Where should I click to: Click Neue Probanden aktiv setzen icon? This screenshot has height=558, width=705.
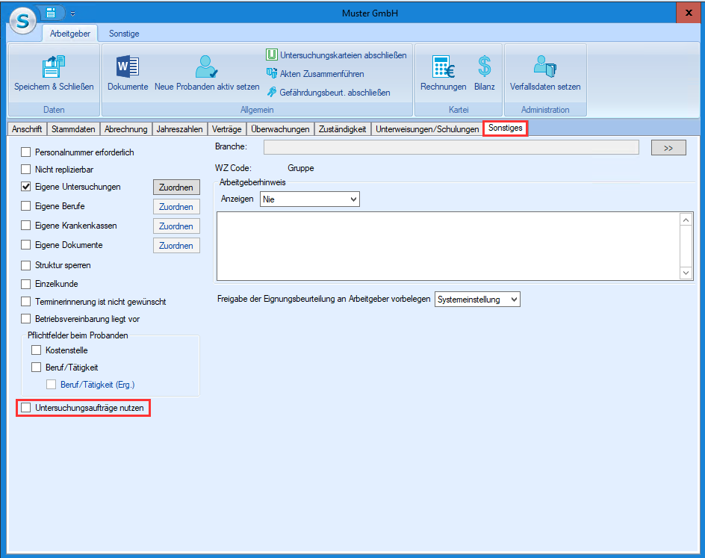point(207,66)
